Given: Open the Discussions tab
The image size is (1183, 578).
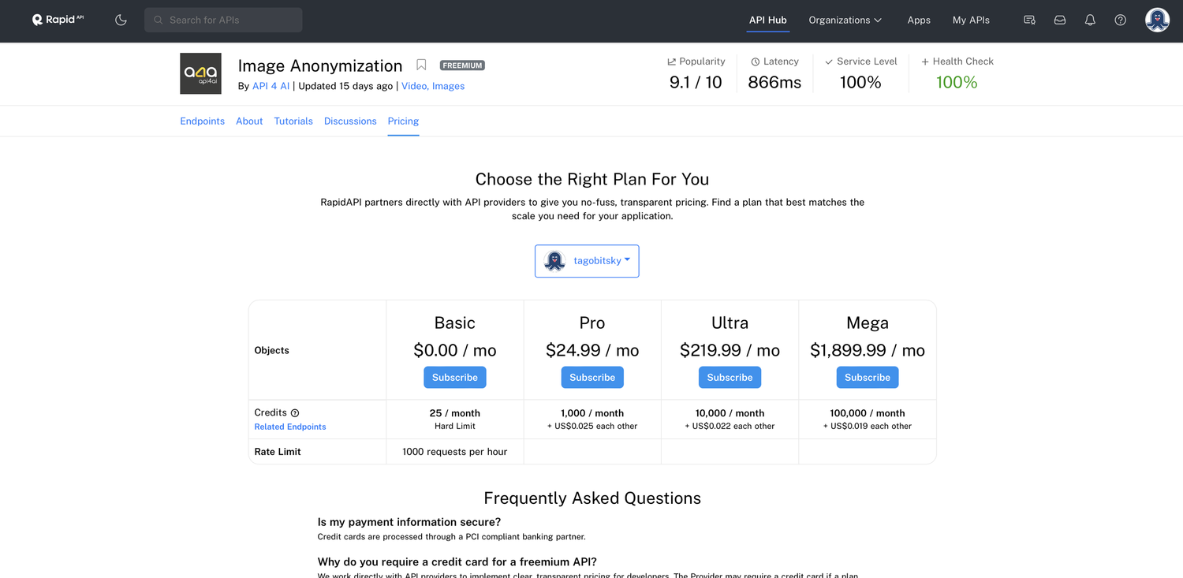Looking at the screenshot, I should (x=350, y=121).
